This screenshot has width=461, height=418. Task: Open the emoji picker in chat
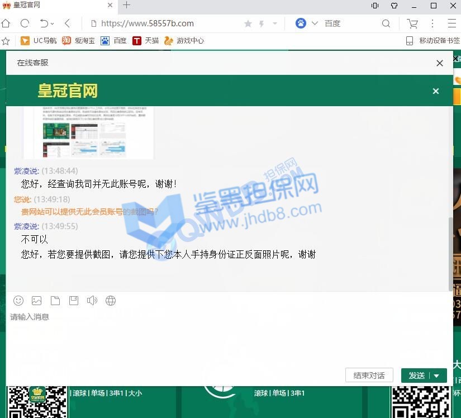click(x=18, y=301)
